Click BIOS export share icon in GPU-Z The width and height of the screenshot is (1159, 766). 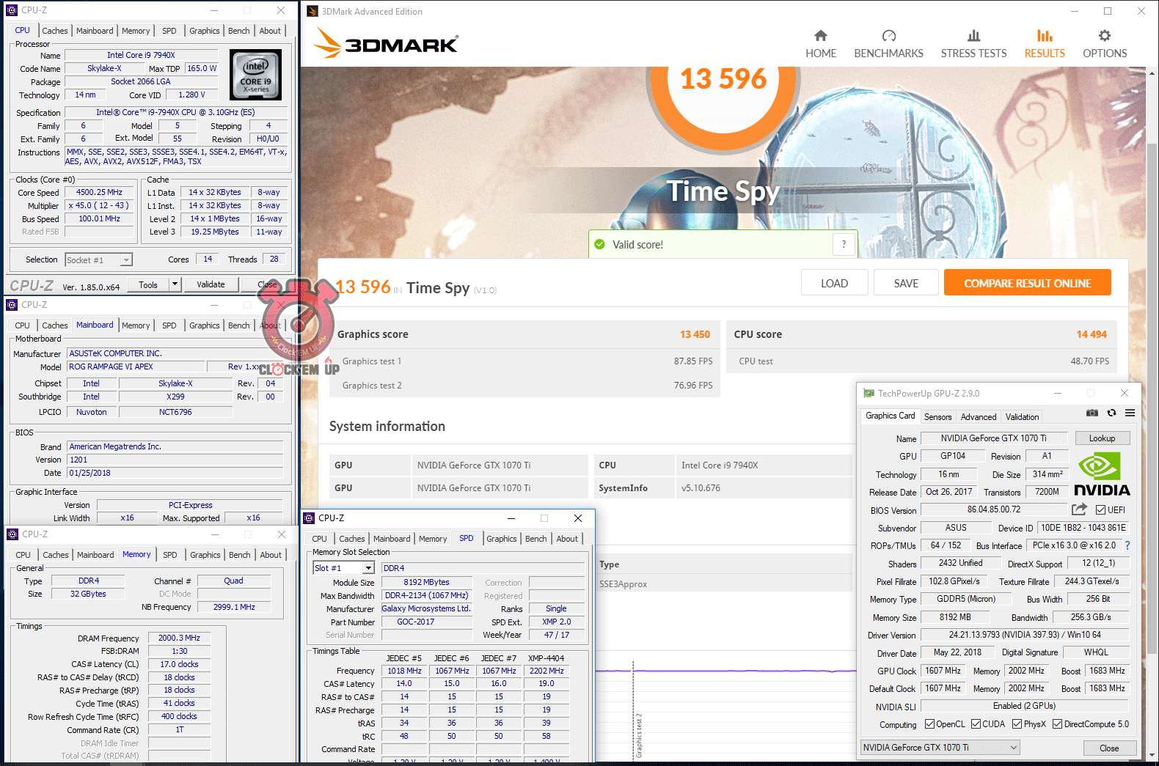pos(1079,509)
